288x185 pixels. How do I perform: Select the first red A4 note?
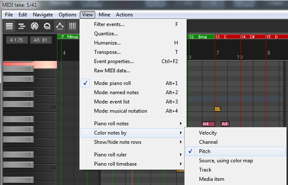208,124
